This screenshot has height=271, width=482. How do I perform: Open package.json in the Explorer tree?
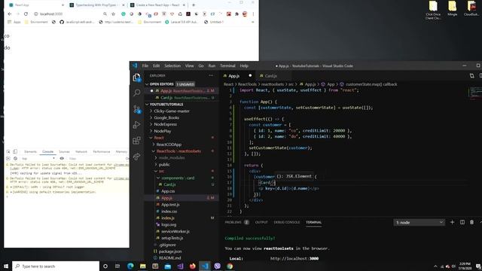[x=170, y=251]
